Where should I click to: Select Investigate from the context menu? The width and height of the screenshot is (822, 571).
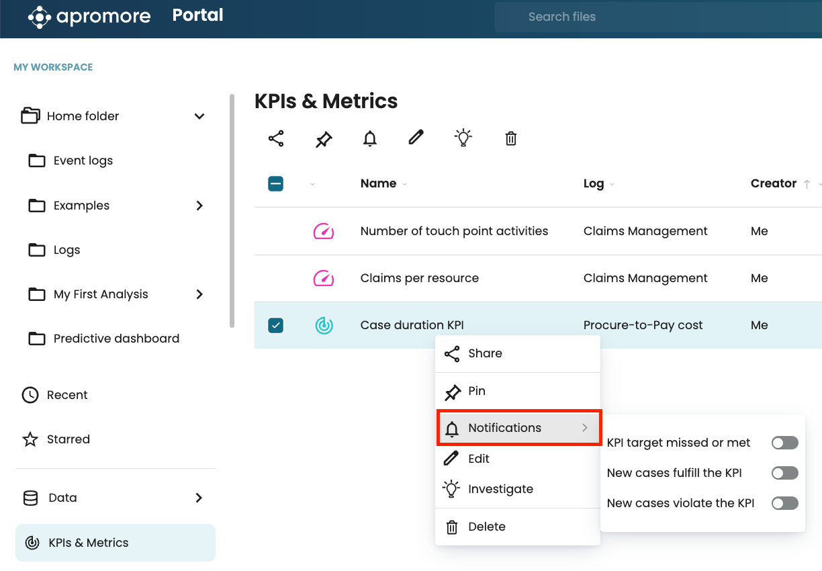point(500,489)
